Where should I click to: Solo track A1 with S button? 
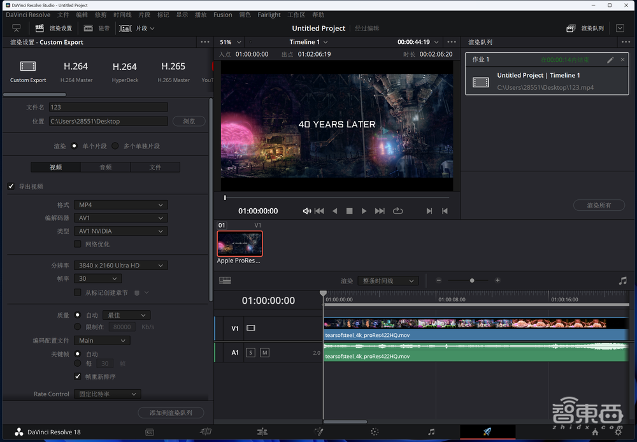[x=250, y=352]
